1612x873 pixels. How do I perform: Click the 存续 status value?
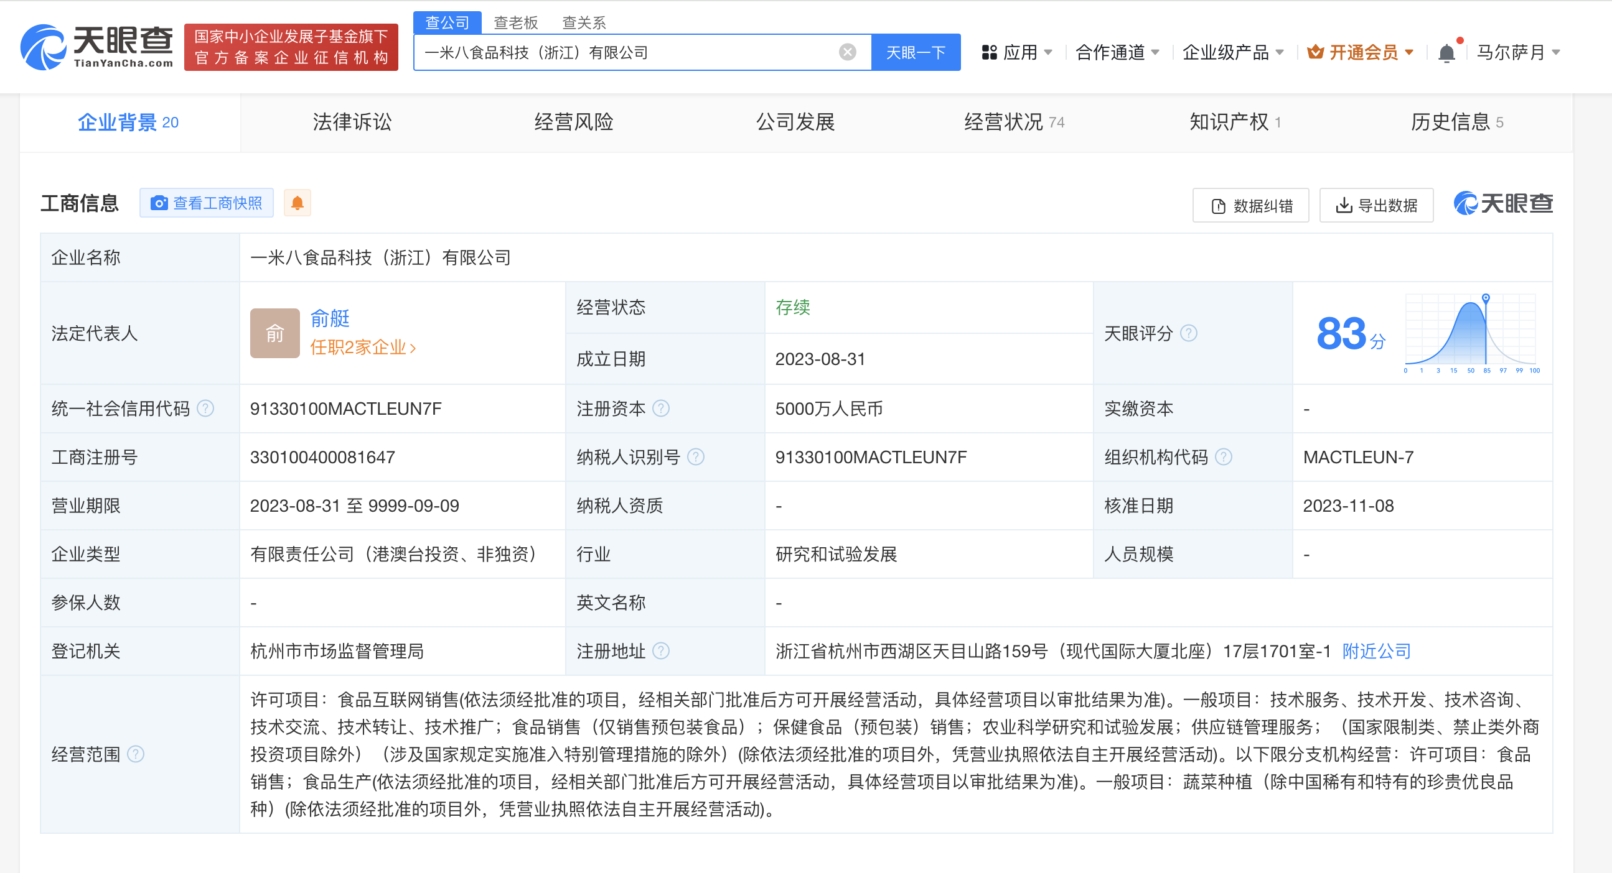click(x=792, y=307)
